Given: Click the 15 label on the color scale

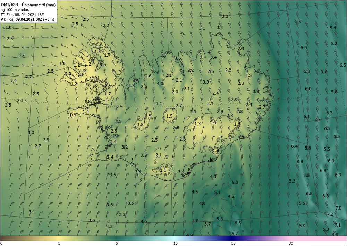Looking at the screenshot, I should pyautogui.click(x=233, y=244).
